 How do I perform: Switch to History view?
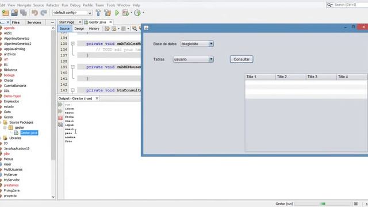pyautogui.click(x=94, y=29)
